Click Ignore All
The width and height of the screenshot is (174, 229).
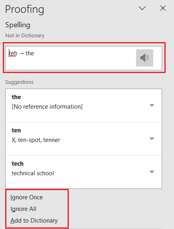point(23,209)
